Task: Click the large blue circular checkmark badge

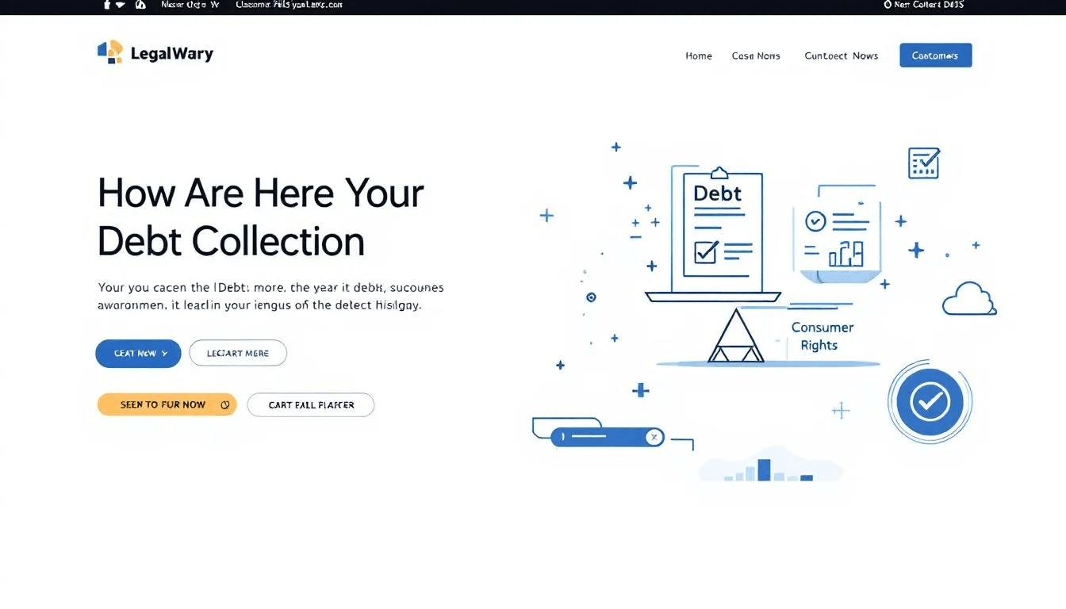Action: point(930,402)
